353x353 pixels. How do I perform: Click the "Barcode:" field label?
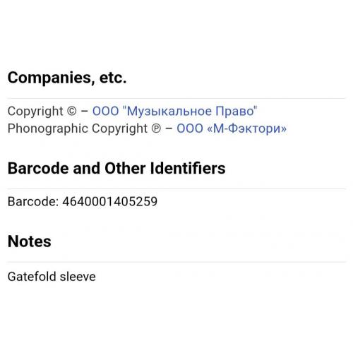[x=33, y=202]
